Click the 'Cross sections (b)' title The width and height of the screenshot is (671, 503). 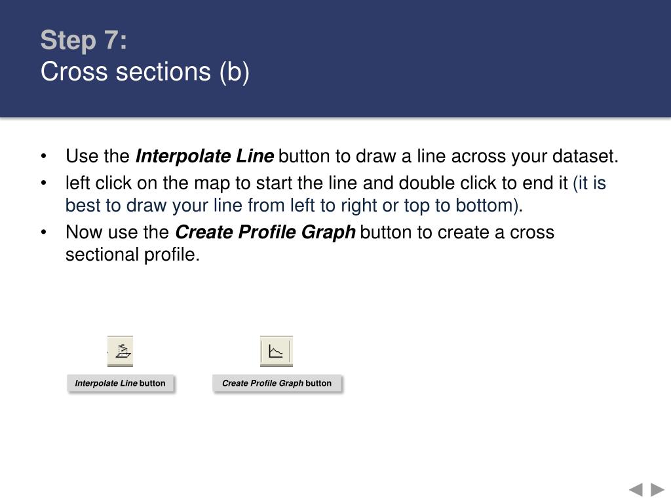tap(145, 71)
